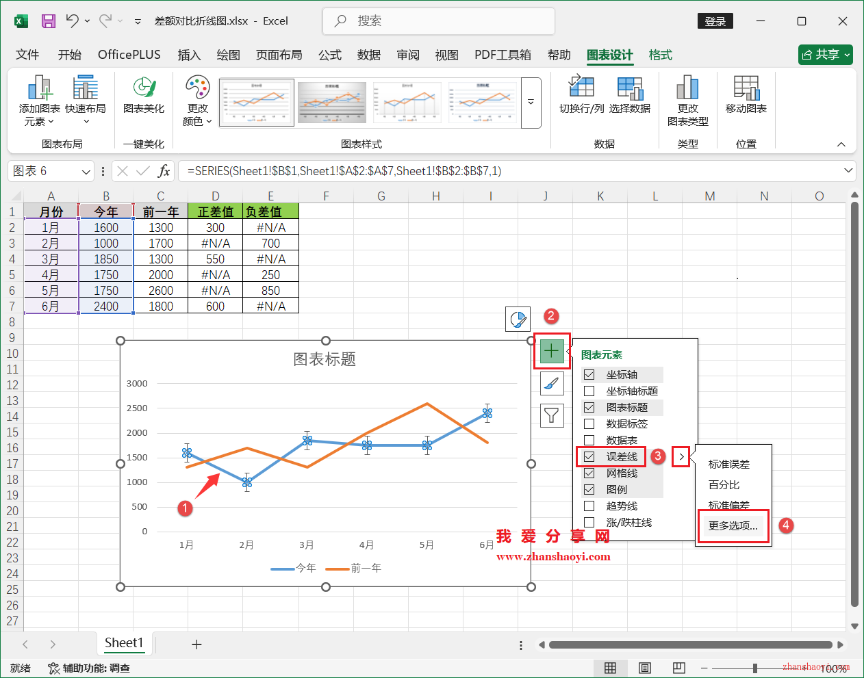Expand the 误差线 submenu arrow
The width and height of the screenshot is (864, 678).
(x=681, y=456)
